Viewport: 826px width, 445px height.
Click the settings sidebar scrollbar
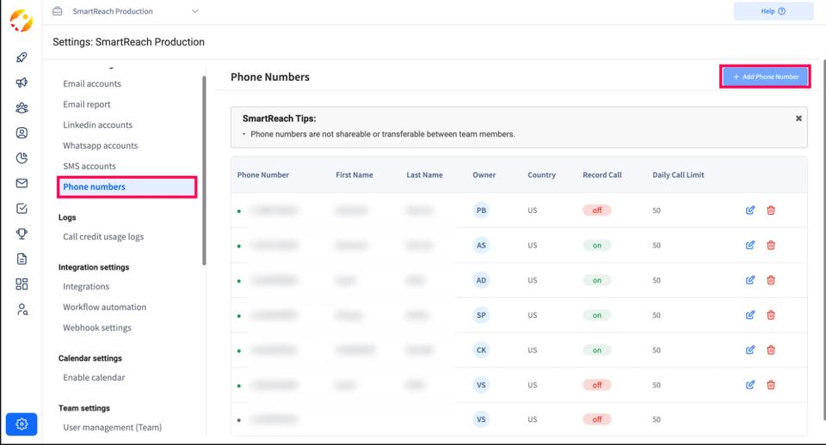tap(204, 170)
